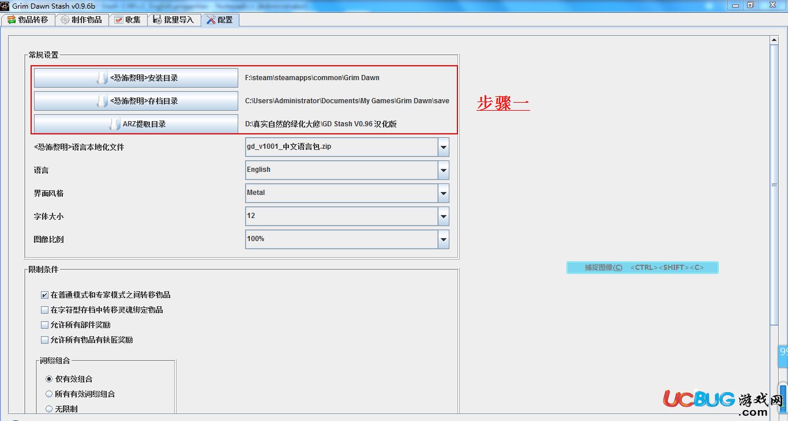Switch to the 批量导入 tab

pyautogui.click(x=174, y=20)
